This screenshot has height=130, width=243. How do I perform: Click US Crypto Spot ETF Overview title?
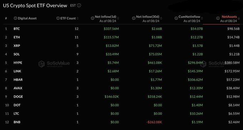[x=35, y=6]
